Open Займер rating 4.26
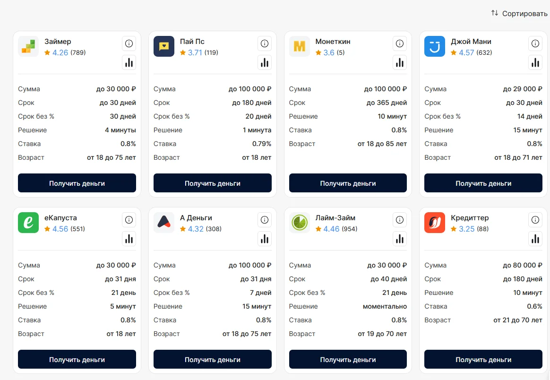The image size is (550, 380). (60, 52)
